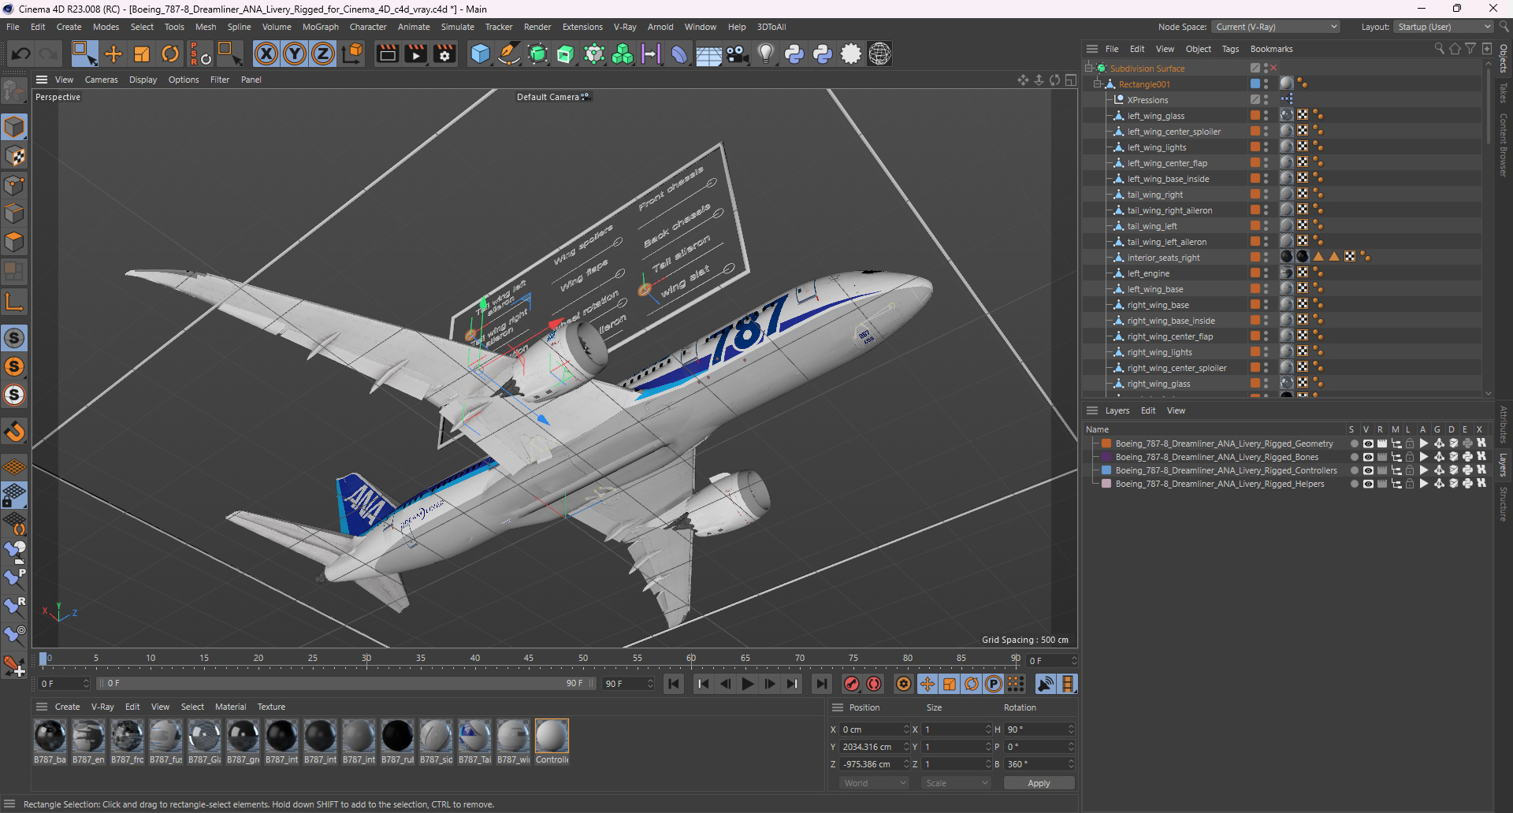
Task: Open the Material Manager Texture menu
Action: [x=271, y=707]
